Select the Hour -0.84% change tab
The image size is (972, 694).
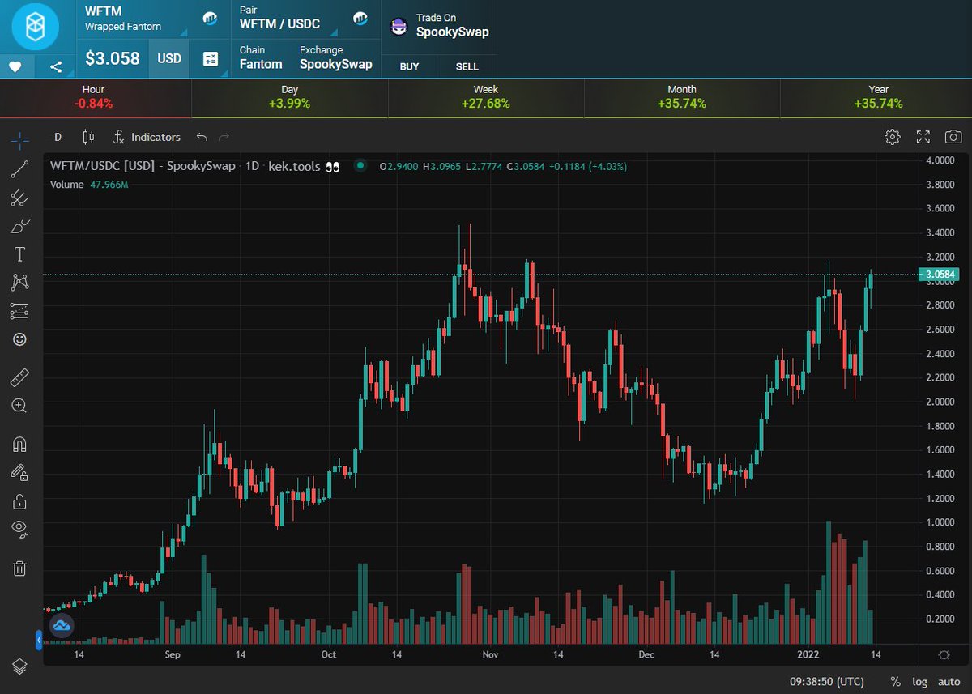click(x=96, y=97)
